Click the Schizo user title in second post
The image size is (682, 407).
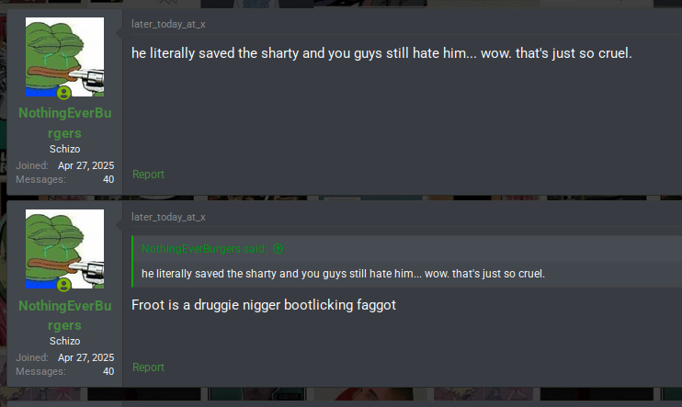65,341
